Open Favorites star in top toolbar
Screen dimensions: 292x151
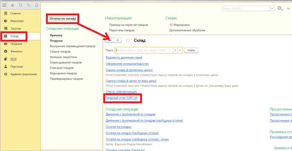coord(12,5)
